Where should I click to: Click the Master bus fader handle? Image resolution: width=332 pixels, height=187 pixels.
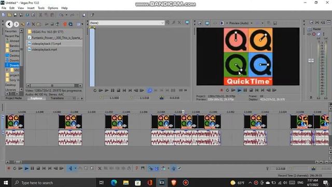tap(311, 61)
